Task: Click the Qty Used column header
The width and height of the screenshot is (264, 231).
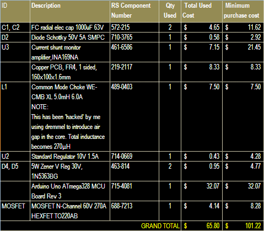Action: 170,11
